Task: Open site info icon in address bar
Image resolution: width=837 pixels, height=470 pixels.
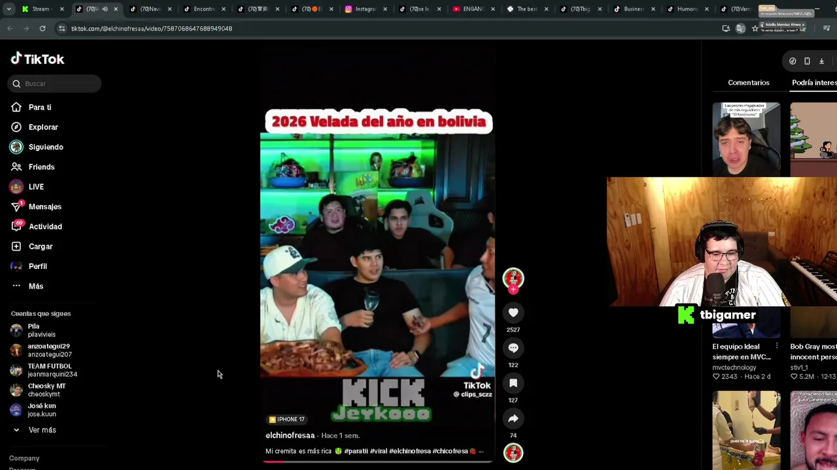Action: (61, 29)
